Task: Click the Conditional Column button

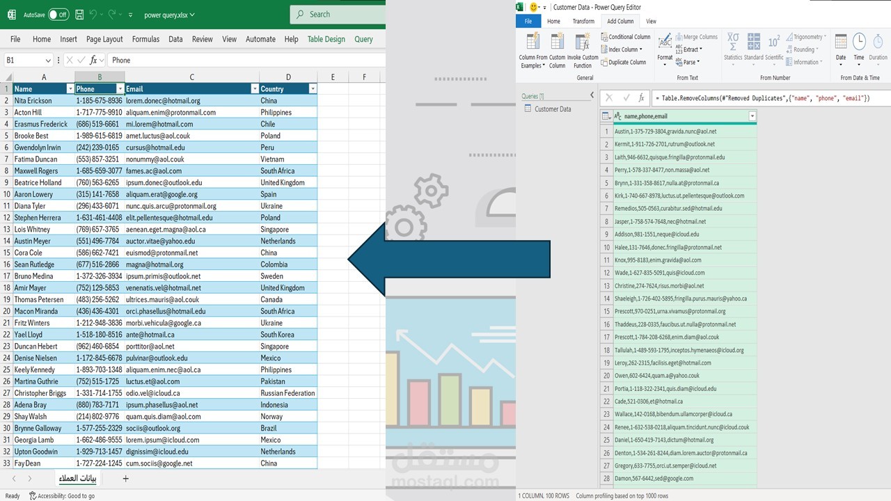Action: click(x=626, y=37)
